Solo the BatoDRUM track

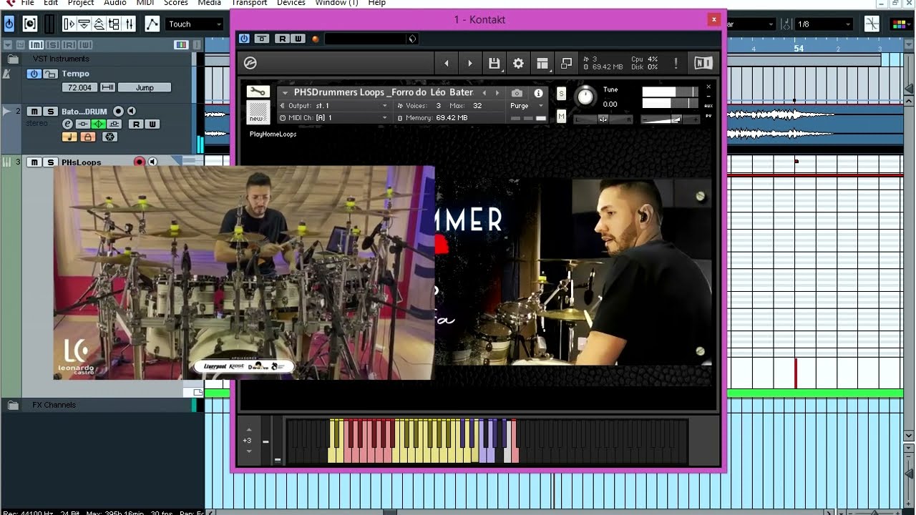click(x=50, y=111)
